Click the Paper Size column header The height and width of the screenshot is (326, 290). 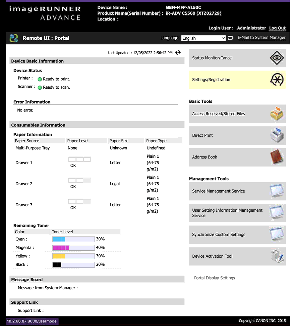126,141
